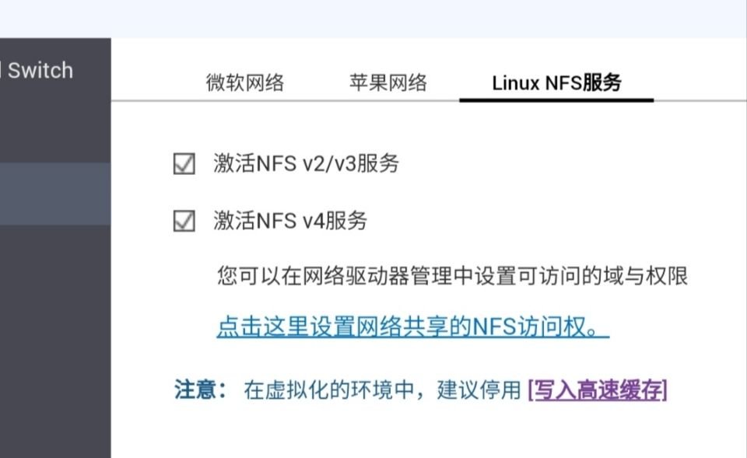Switch to the 微软网络 tab
Image resolution: width=747 pixels, height=458 pixels.
coord(244,83)
